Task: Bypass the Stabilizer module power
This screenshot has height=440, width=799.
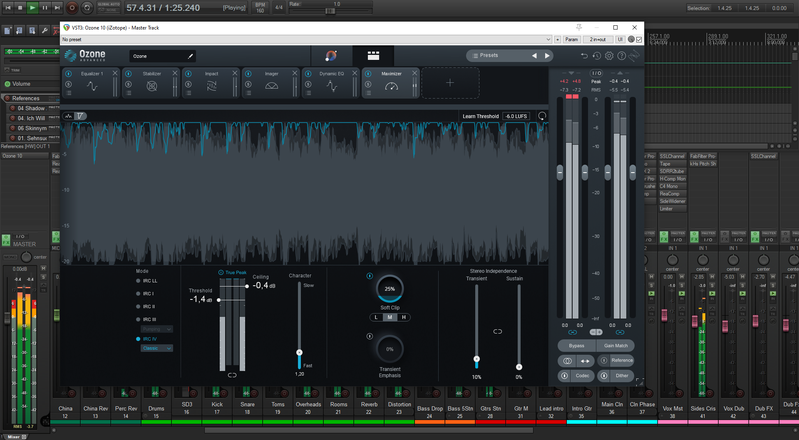Action: (129, 74)
